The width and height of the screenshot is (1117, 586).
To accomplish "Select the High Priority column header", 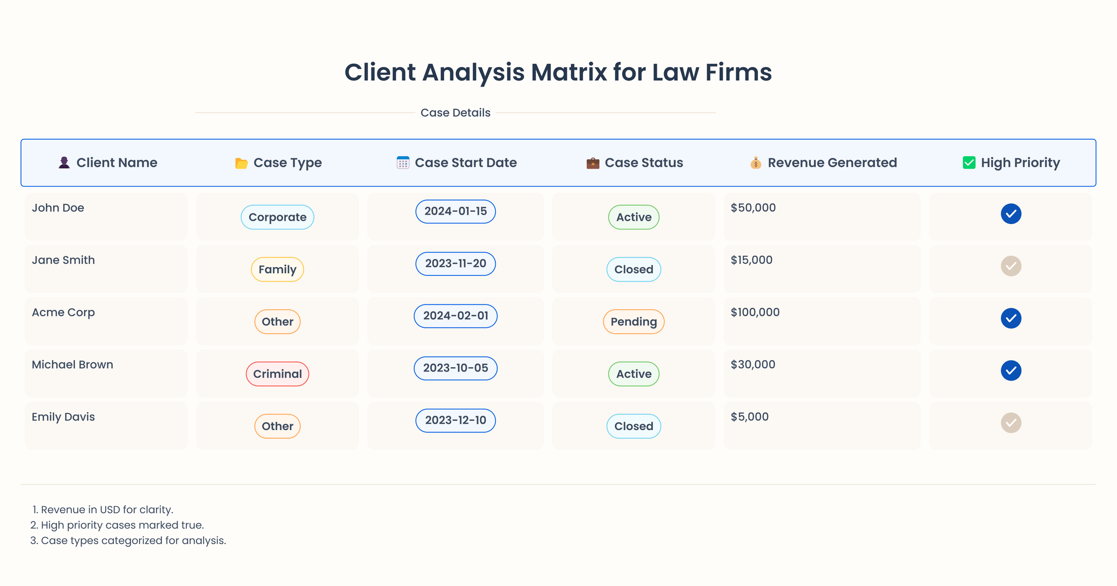I will point(1011,163).
